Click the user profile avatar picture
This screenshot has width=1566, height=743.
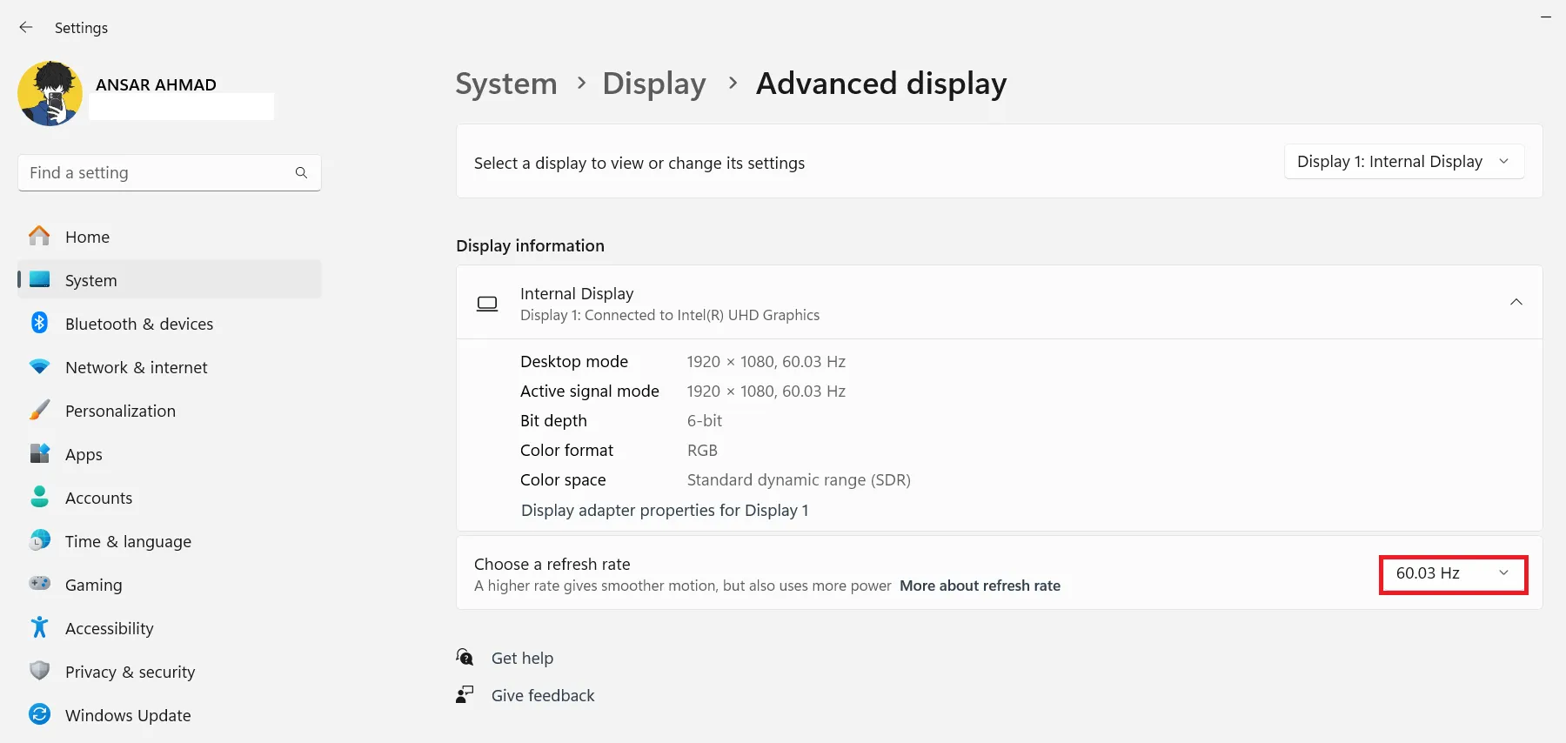(x=50, y=94)
